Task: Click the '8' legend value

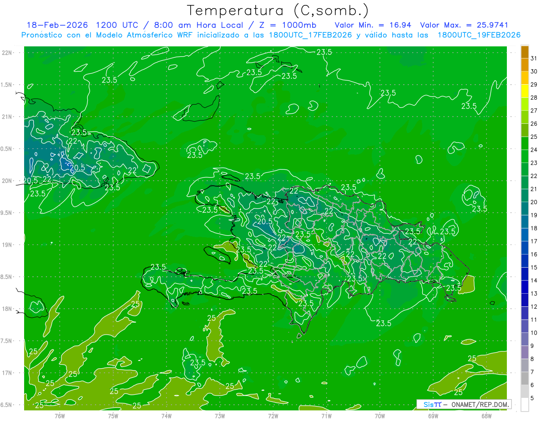Action: pos(533,359)
